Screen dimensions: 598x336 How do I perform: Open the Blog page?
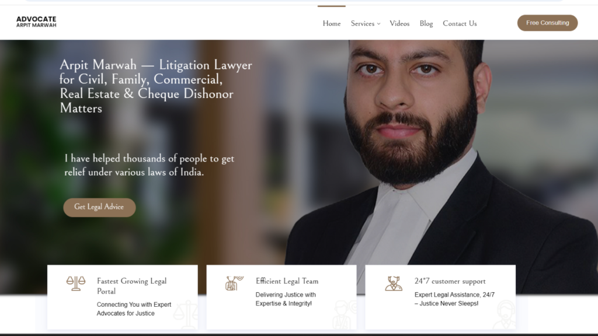pos(426,23)
